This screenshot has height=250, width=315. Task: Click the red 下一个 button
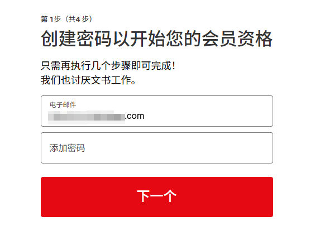coord(157,197)
